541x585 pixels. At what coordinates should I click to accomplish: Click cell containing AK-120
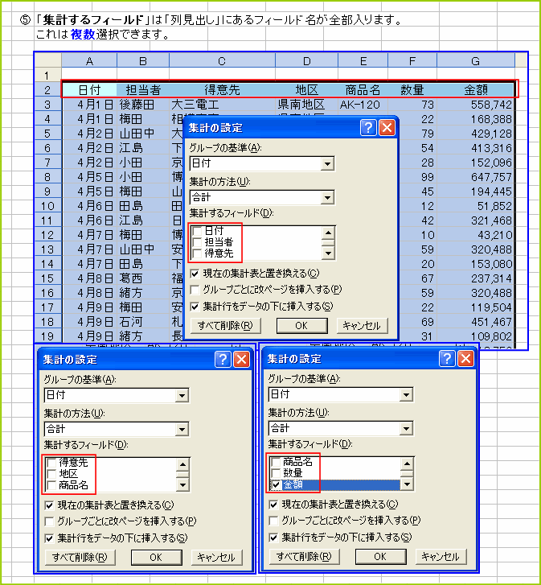(363, 105)
